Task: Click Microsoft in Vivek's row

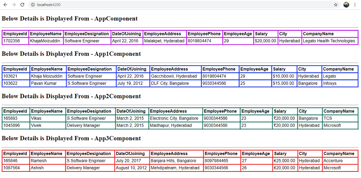Action: [332, 125]
